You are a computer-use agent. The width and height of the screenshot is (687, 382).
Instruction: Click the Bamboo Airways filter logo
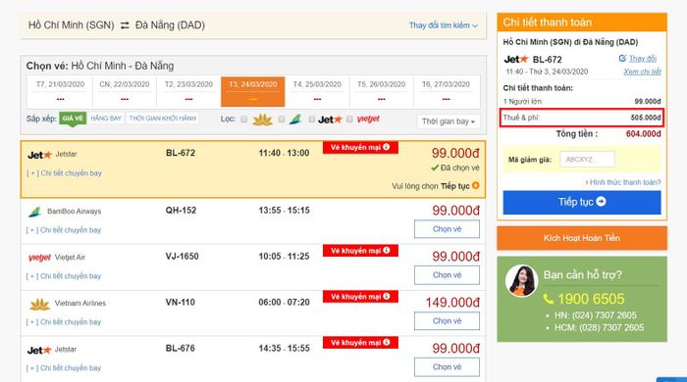click(295, 119)
